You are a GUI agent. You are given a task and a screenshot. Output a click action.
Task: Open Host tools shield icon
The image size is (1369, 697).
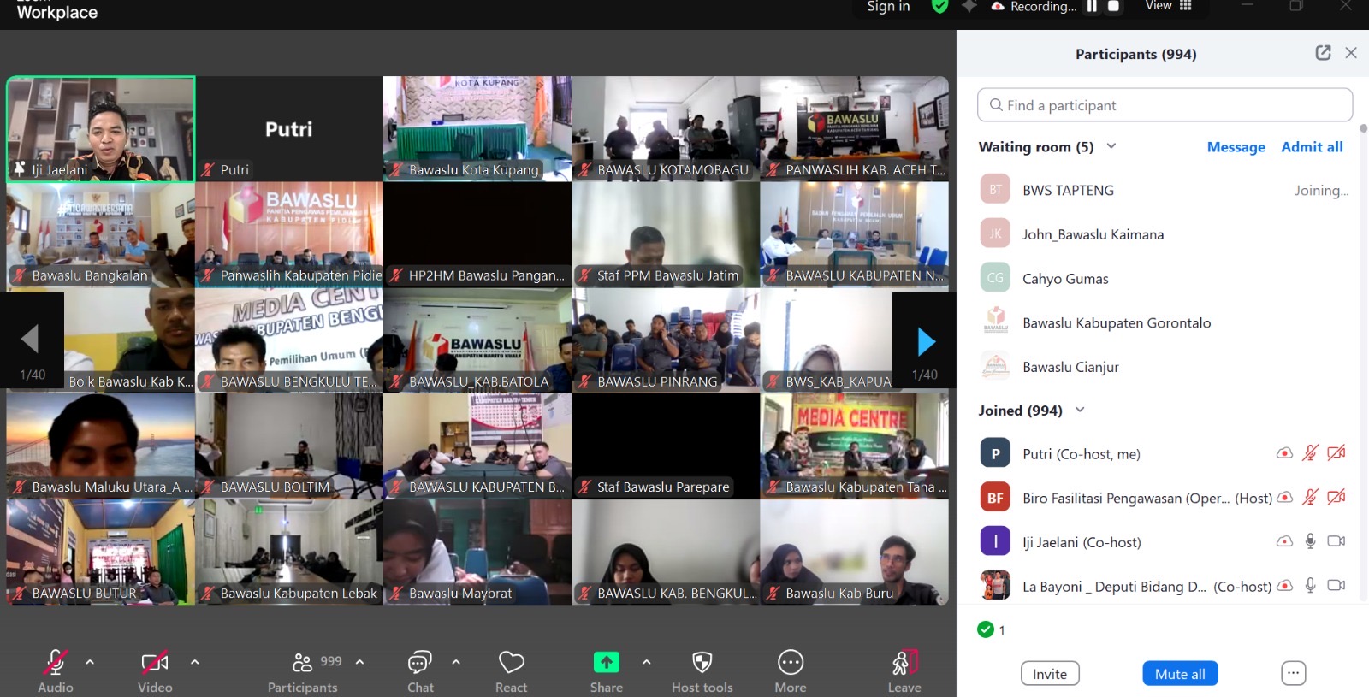coord(702,663)
